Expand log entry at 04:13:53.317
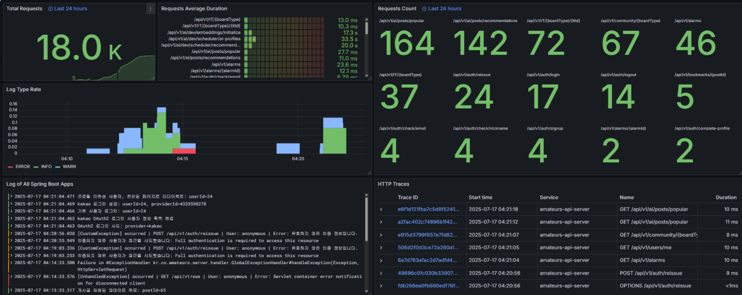The width and height of the screenshot is (742, 295). [10, 290]
